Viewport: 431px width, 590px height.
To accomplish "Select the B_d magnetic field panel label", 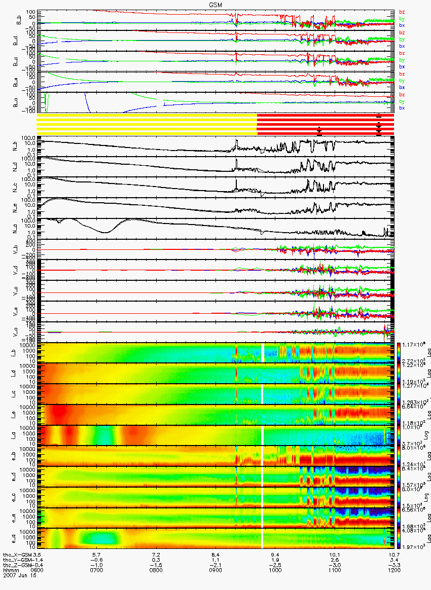I will tap(15, 41).
